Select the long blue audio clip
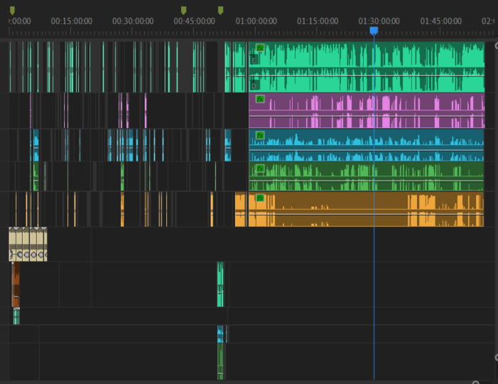 pyautogui.click(x=367, y=145)
